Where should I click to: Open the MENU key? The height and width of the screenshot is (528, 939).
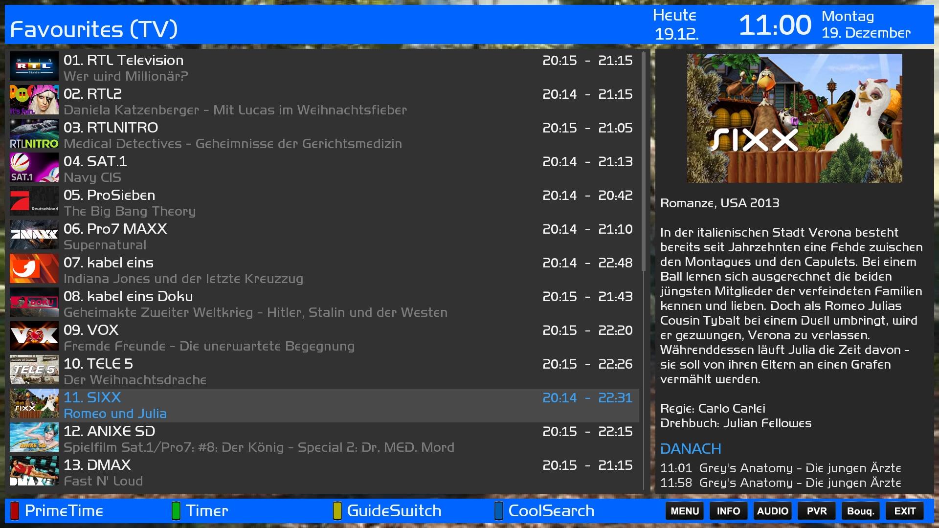[x=684, y=511]
